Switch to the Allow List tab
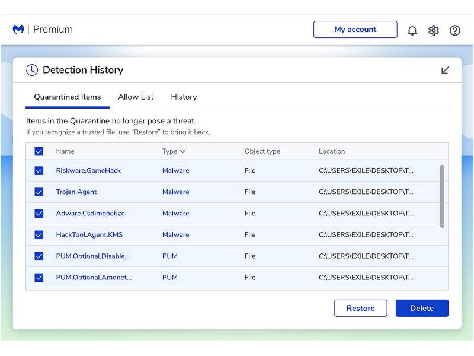Viewport: 474px width, 356px height. [x=136, y=97]
